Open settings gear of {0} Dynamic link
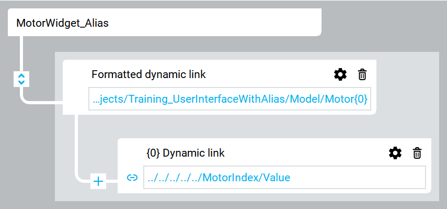The image size is (447, 209). (x=395, y=153)
